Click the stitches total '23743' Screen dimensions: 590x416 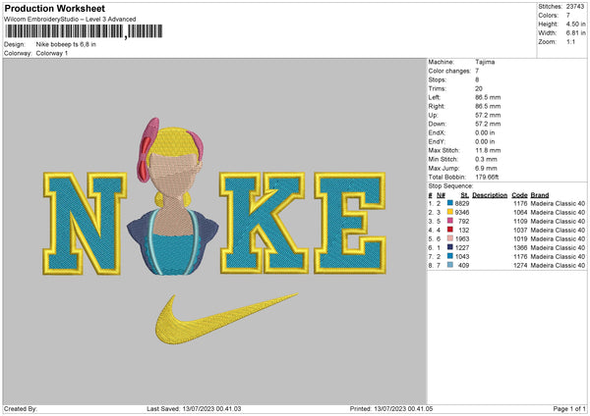(x=575, y=7)
